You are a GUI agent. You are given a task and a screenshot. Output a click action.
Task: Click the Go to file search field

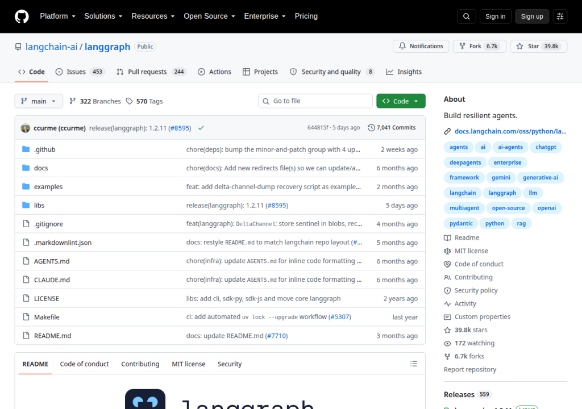pos(315,101)
